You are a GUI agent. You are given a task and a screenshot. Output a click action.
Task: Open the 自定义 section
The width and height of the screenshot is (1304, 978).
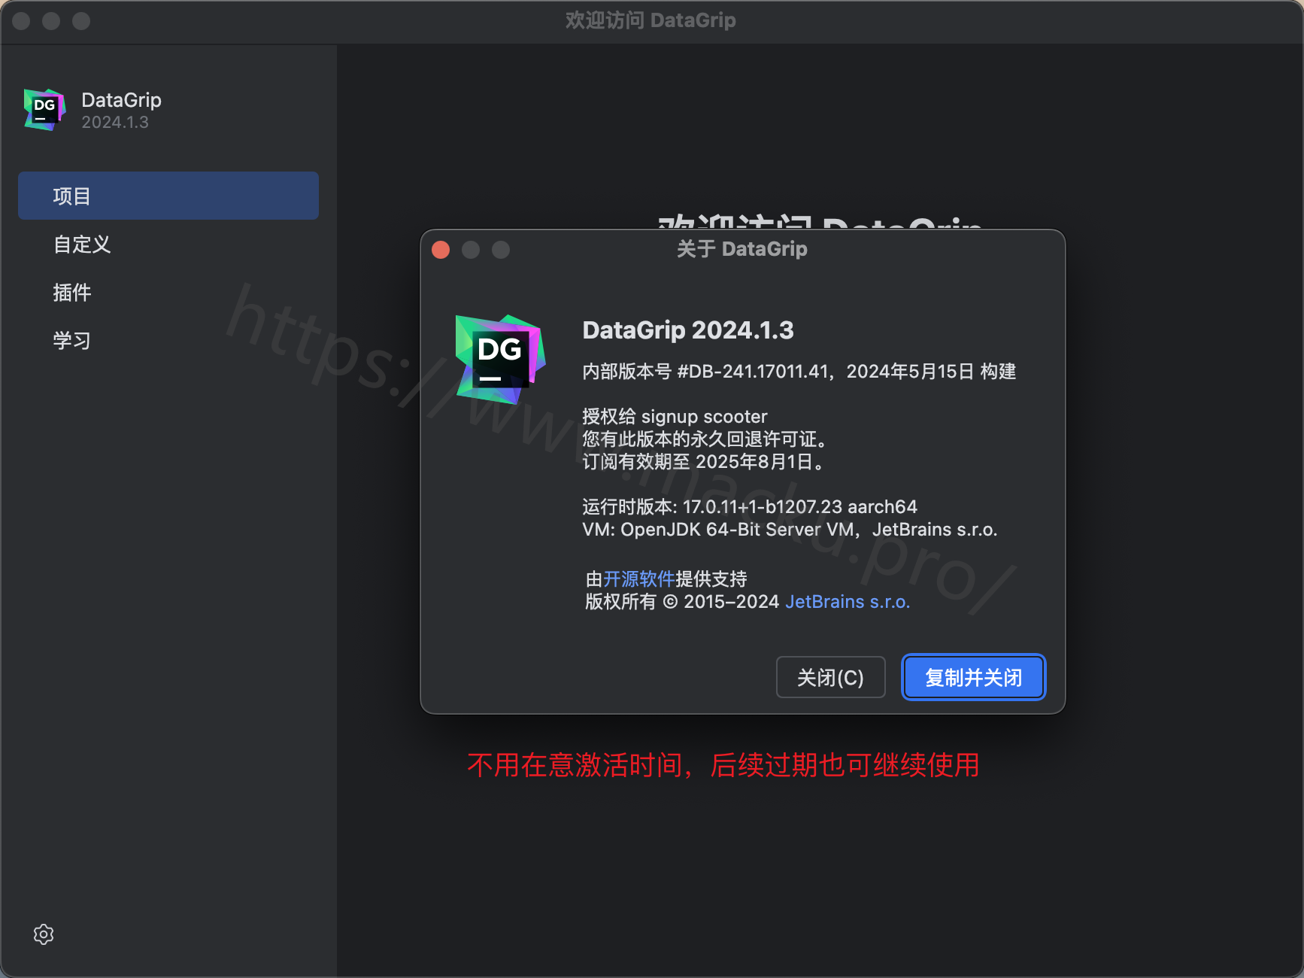click(82, 244)
